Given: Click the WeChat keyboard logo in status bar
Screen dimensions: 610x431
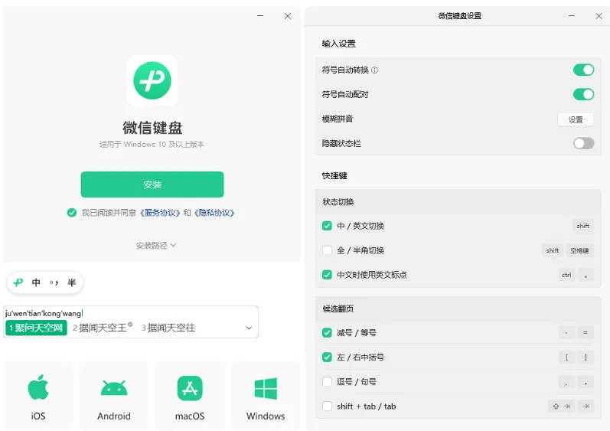Looking at the screenshot, I should pyautogui.click(x=18, y=282).
